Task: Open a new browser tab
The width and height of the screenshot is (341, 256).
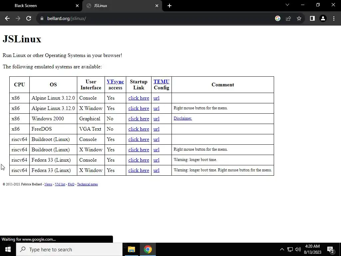Action: pyautogui.click(x=170, y=6)
